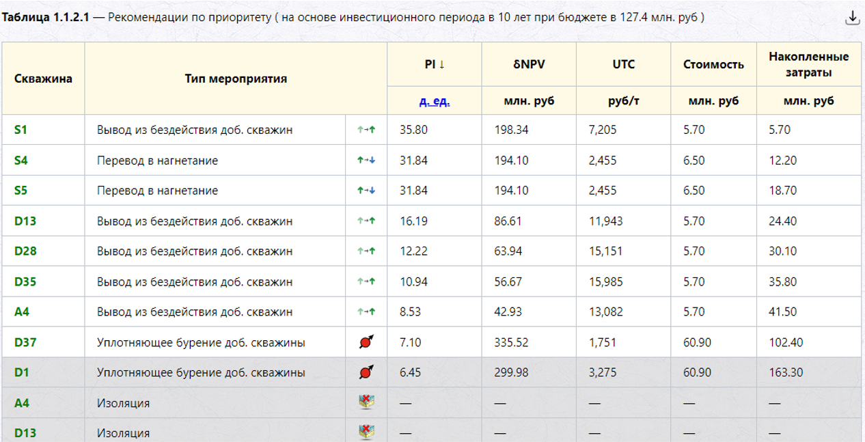Open well D35 link

click(x=25, y=281)
